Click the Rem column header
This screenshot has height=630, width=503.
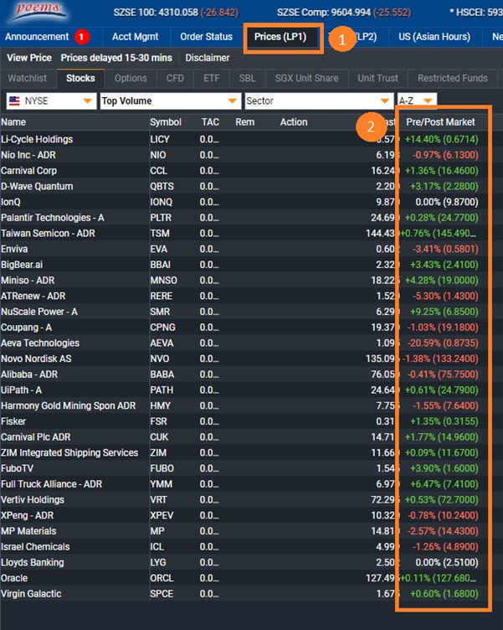[245, 122]
